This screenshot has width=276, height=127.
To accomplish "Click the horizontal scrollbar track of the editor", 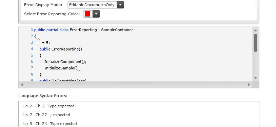I will click(x=135, y=85).
